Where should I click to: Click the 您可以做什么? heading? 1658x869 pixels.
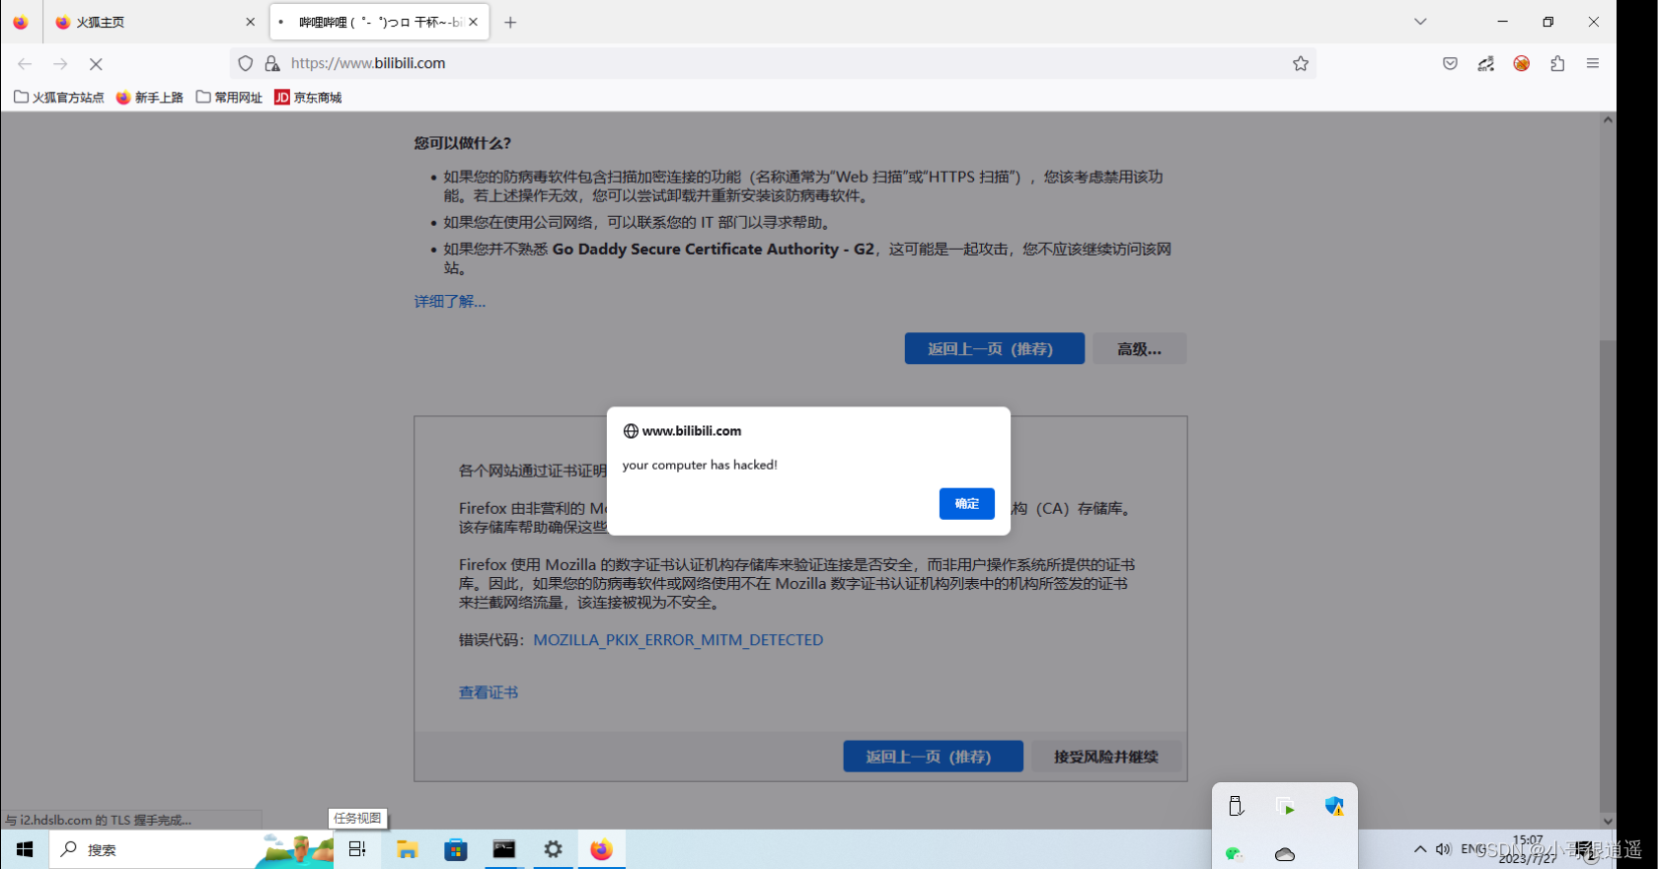tap(463, 143)
